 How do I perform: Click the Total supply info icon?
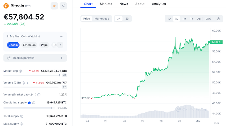tap(22, 116)
